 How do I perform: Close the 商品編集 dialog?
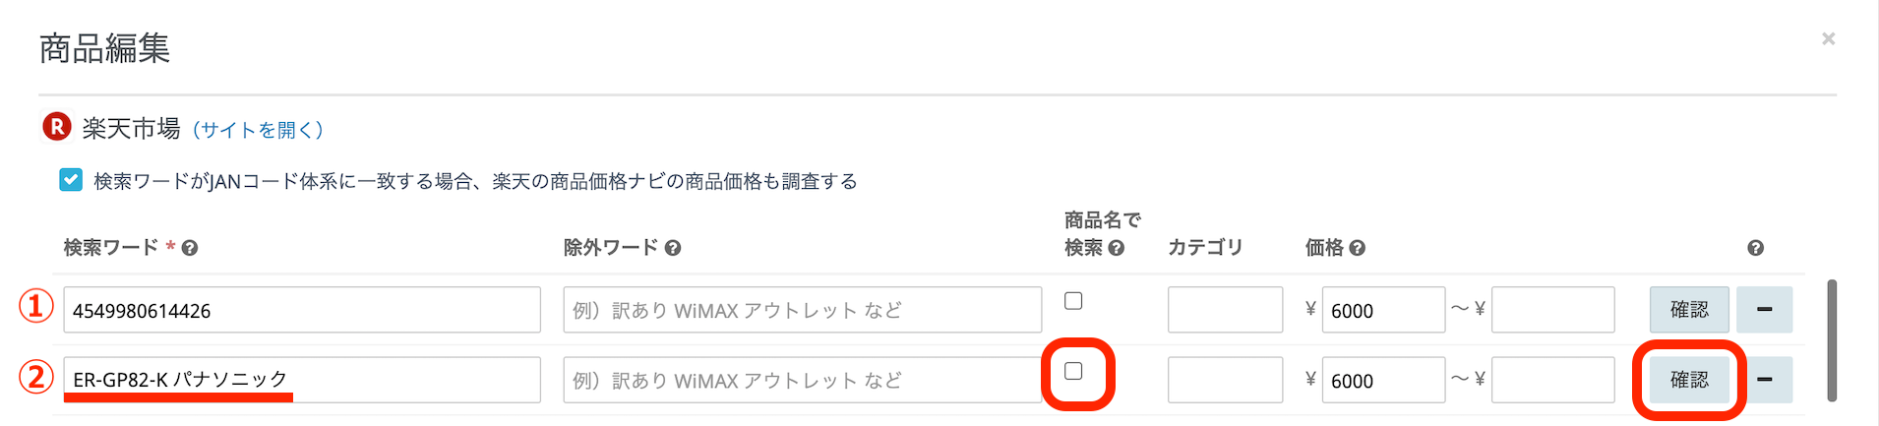tap(1828, 39)
